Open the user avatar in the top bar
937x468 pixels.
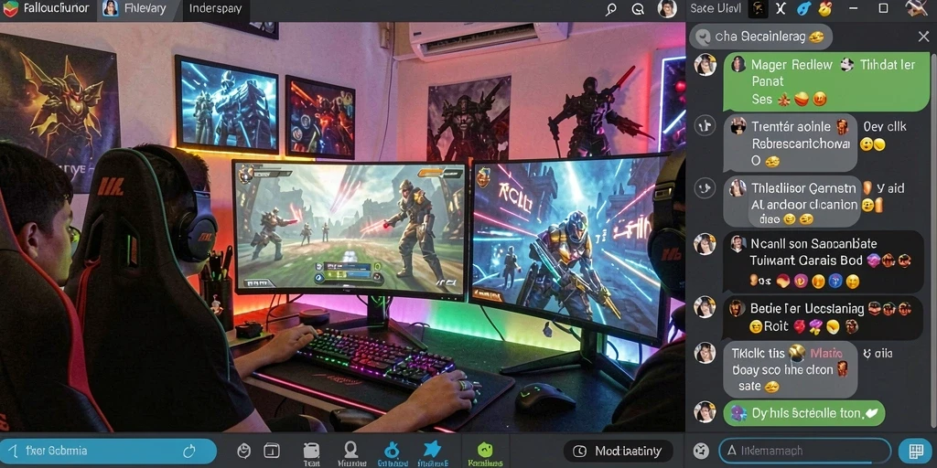tap(667, 8)
